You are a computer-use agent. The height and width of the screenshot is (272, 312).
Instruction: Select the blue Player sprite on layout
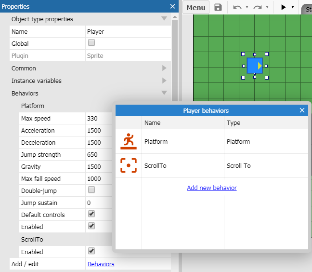point(254,66)
